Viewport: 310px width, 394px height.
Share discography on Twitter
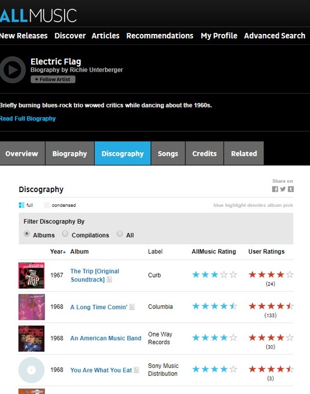click(x=283, y=189)
